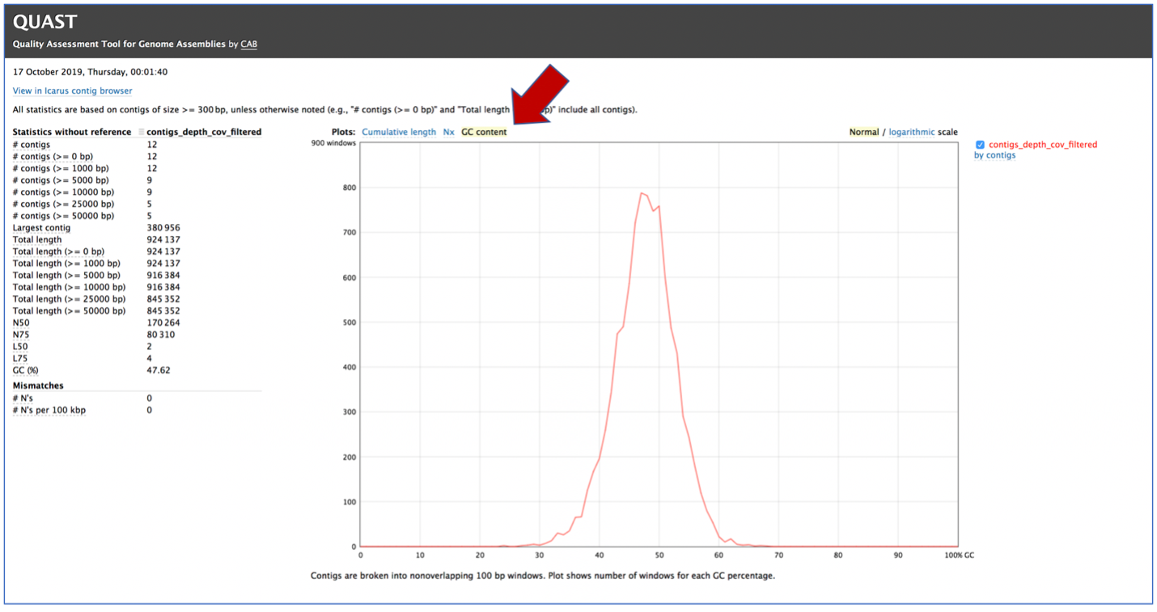1157x612 pixels.
Task: Click the Statistics without reference heading
Action: pos(72,132)
